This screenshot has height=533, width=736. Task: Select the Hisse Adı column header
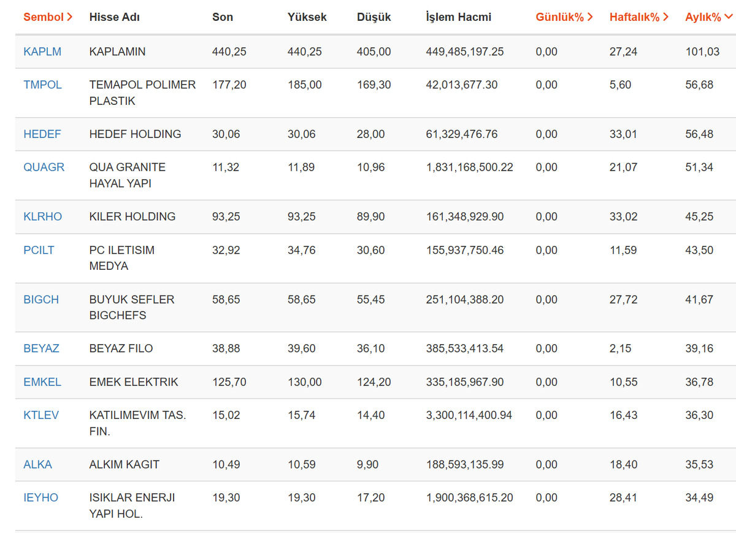pyautogui.click(x=115, y=17)
